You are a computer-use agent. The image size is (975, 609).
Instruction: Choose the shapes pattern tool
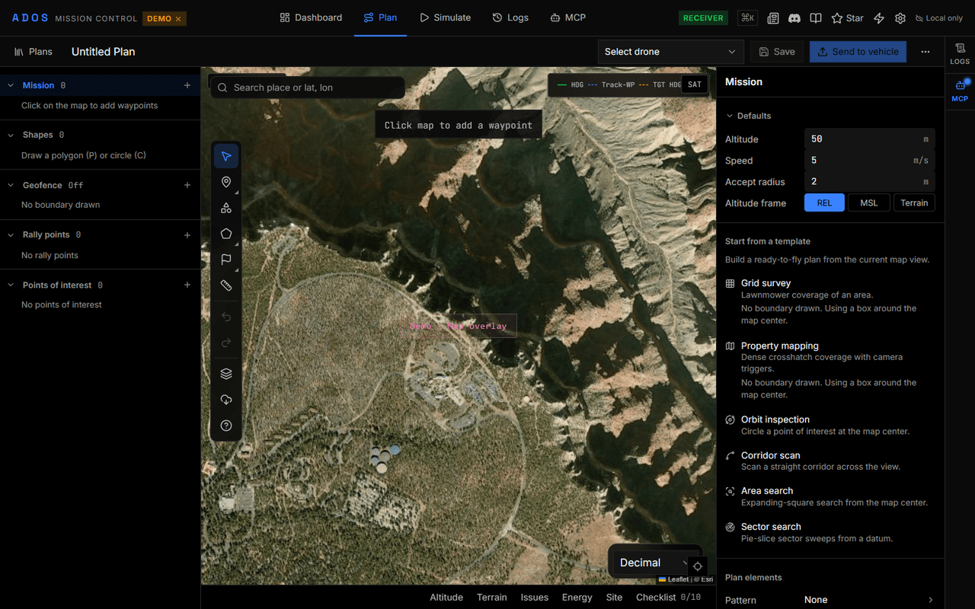point(226,208)
